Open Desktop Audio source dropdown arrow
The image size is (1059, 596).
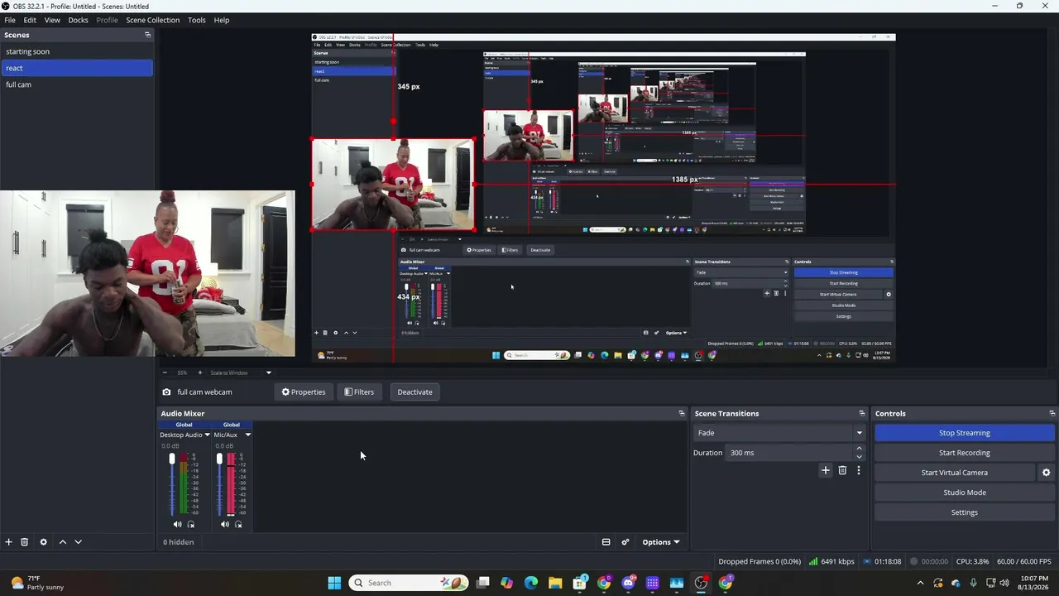point(207,435)
